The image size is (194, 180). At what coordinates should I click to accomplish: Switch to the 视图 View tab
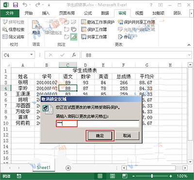click(x=139, y=13)
